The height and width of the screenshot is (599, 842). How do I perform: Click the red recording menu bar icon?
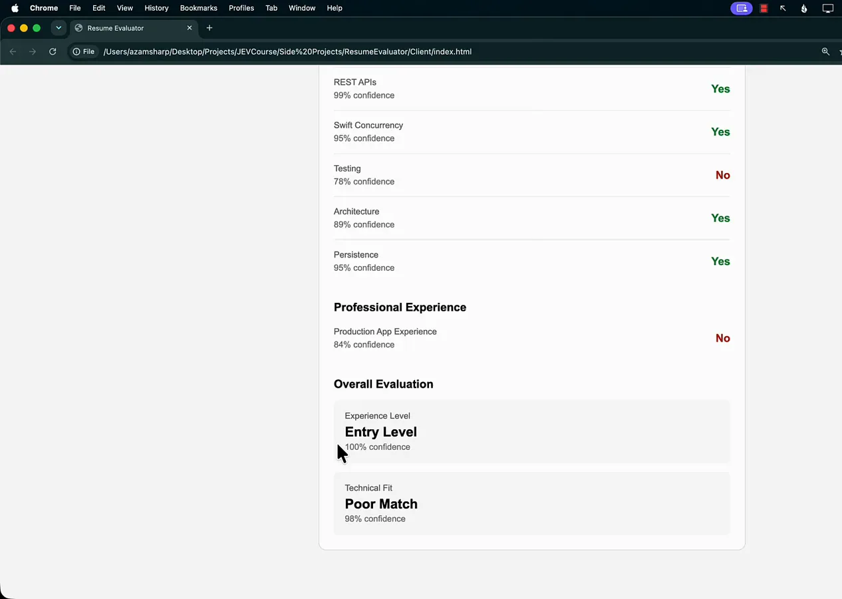click(x=764, y=8)
